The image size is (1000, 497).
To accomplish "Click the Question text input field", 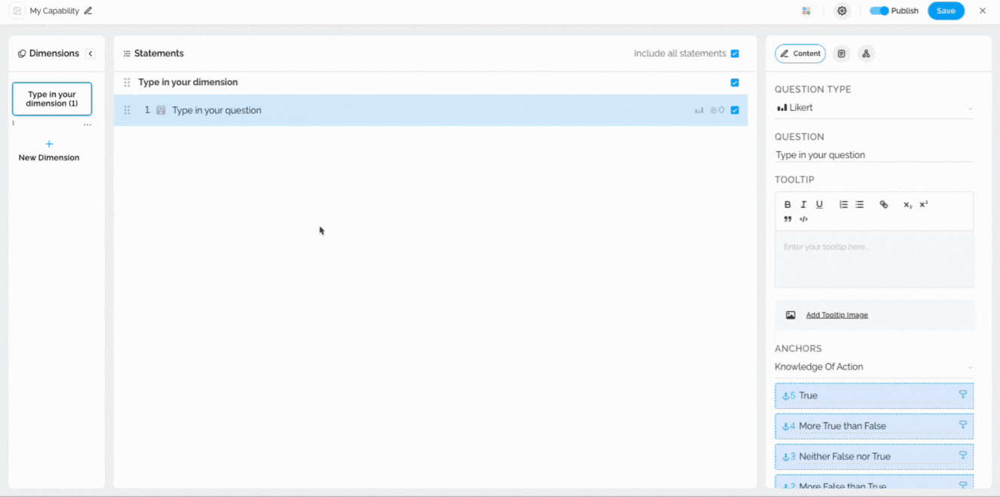I will [x=873, y=155].
